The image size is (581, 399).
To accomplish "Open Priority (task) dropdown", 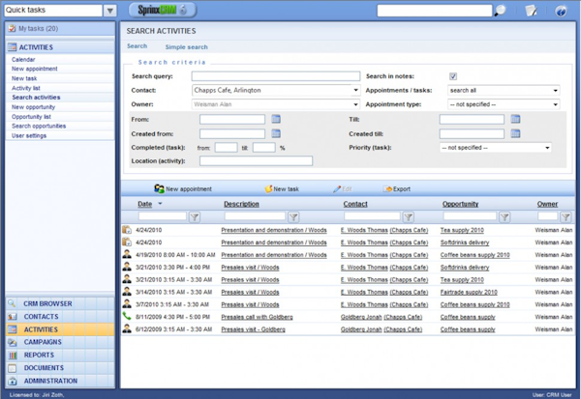I will [x=547, y=148].
